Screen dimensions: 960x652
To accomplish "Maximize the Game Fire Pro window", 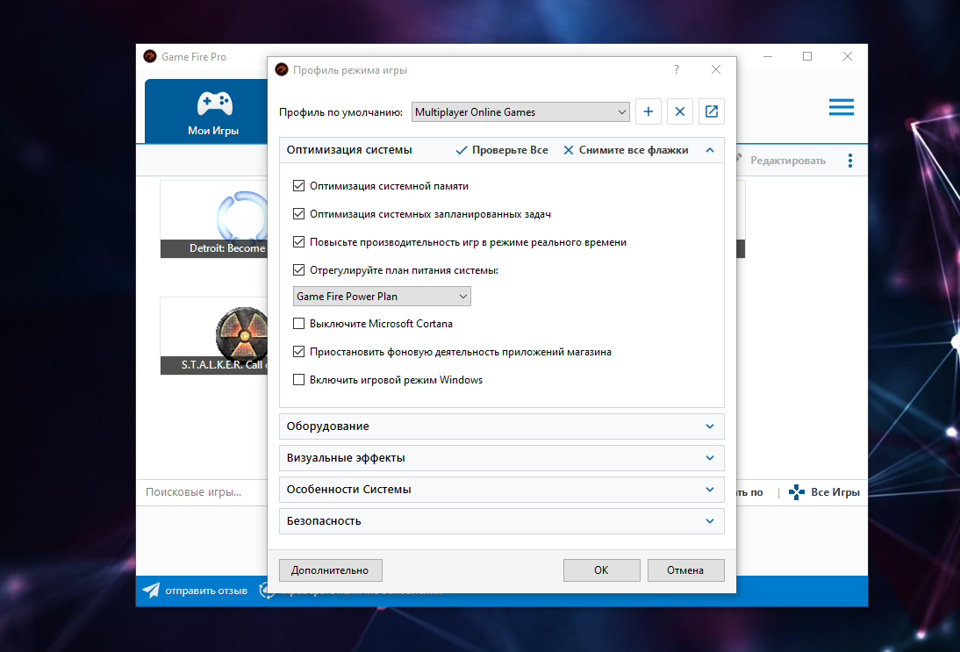I will point(807,56).
